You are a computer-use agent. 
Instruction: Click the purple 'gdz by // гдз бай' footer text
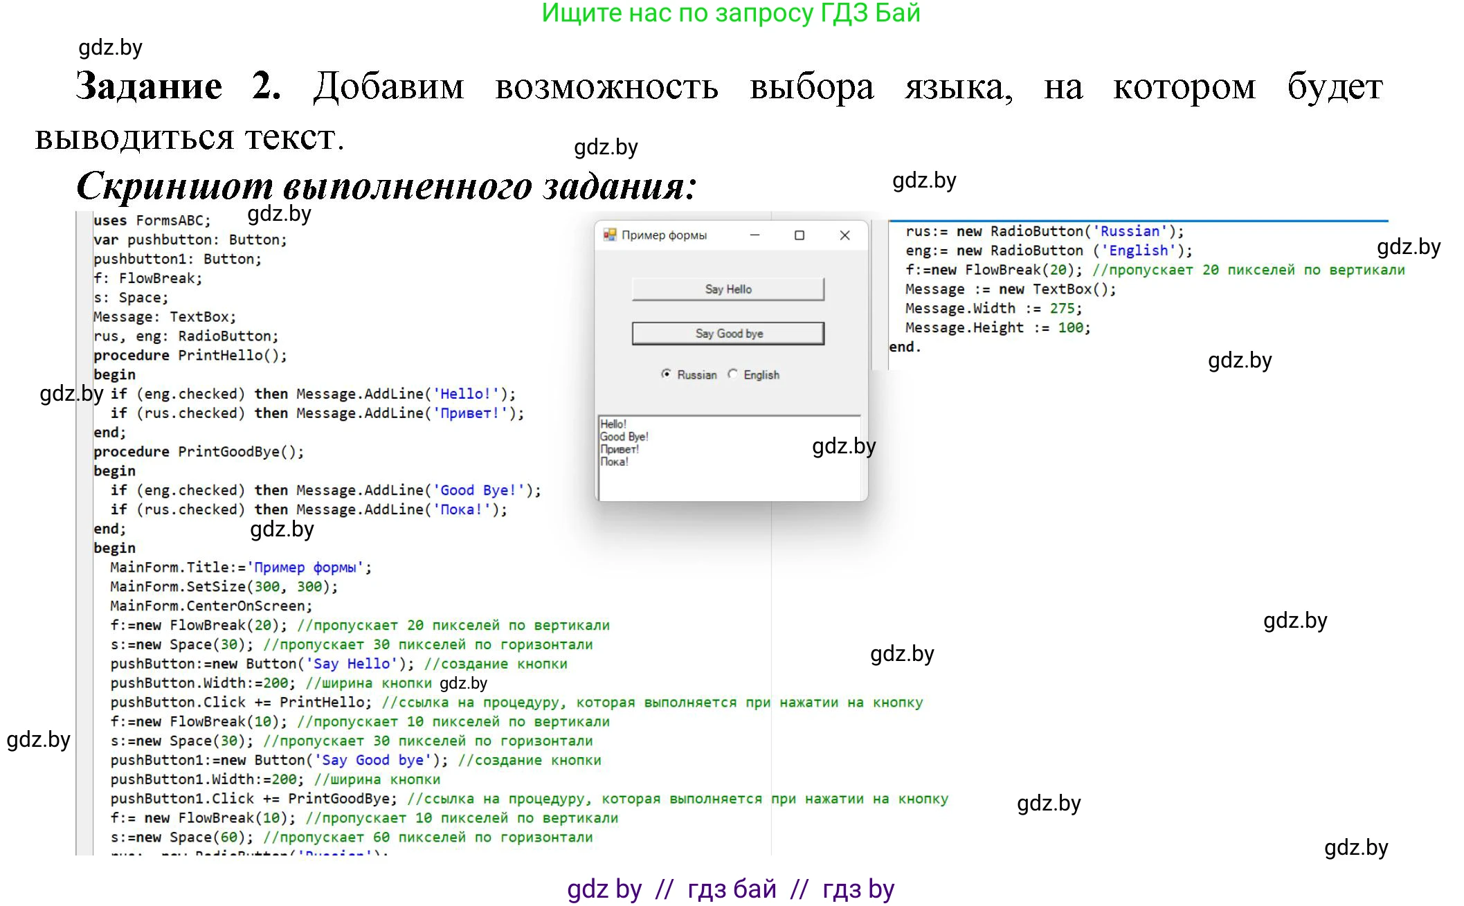point(730,889)
